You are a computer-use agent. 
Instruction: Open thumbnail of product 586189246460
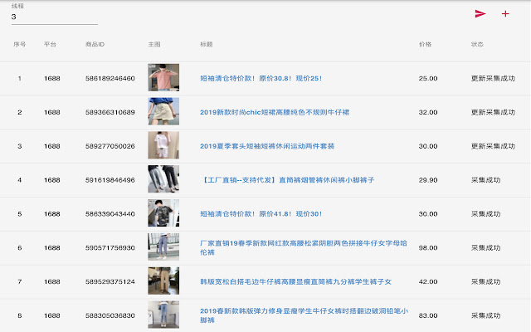click(163, 77)
